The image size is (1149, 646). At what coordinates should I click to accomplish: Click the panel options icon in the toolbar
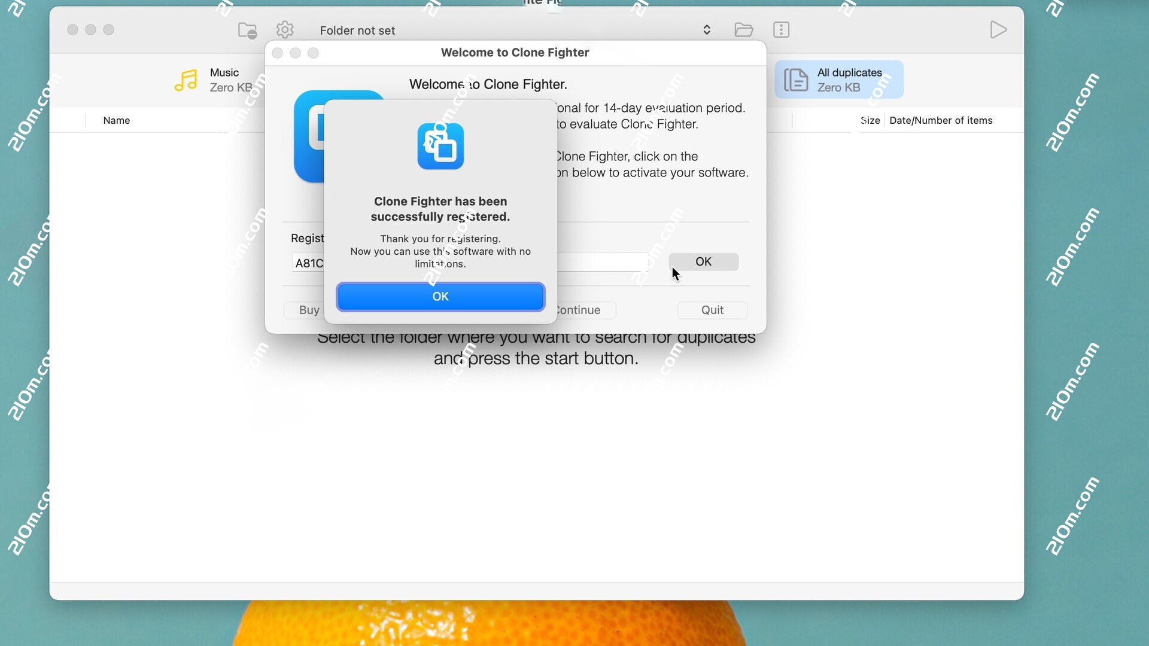coord(782,30)
